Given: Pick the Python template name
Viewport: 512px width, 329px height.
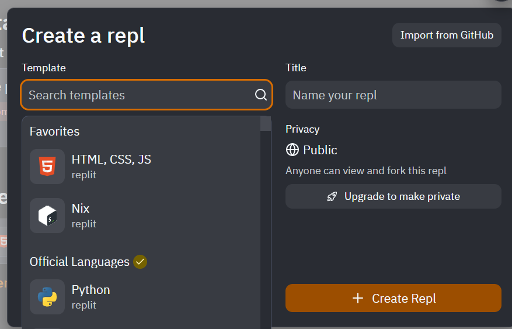Looking at the screenshot, I should [x=90, y=290].
